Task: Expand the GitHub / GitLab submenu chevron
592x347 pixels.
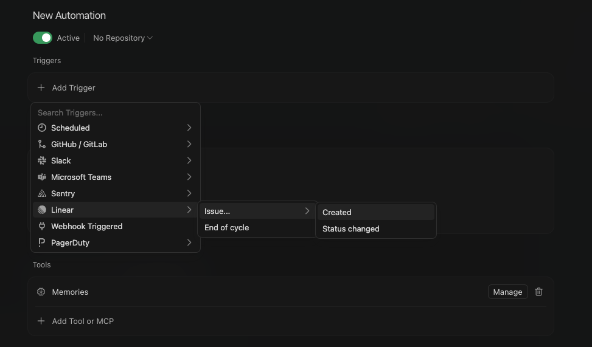Action: (x=189, y=144)
